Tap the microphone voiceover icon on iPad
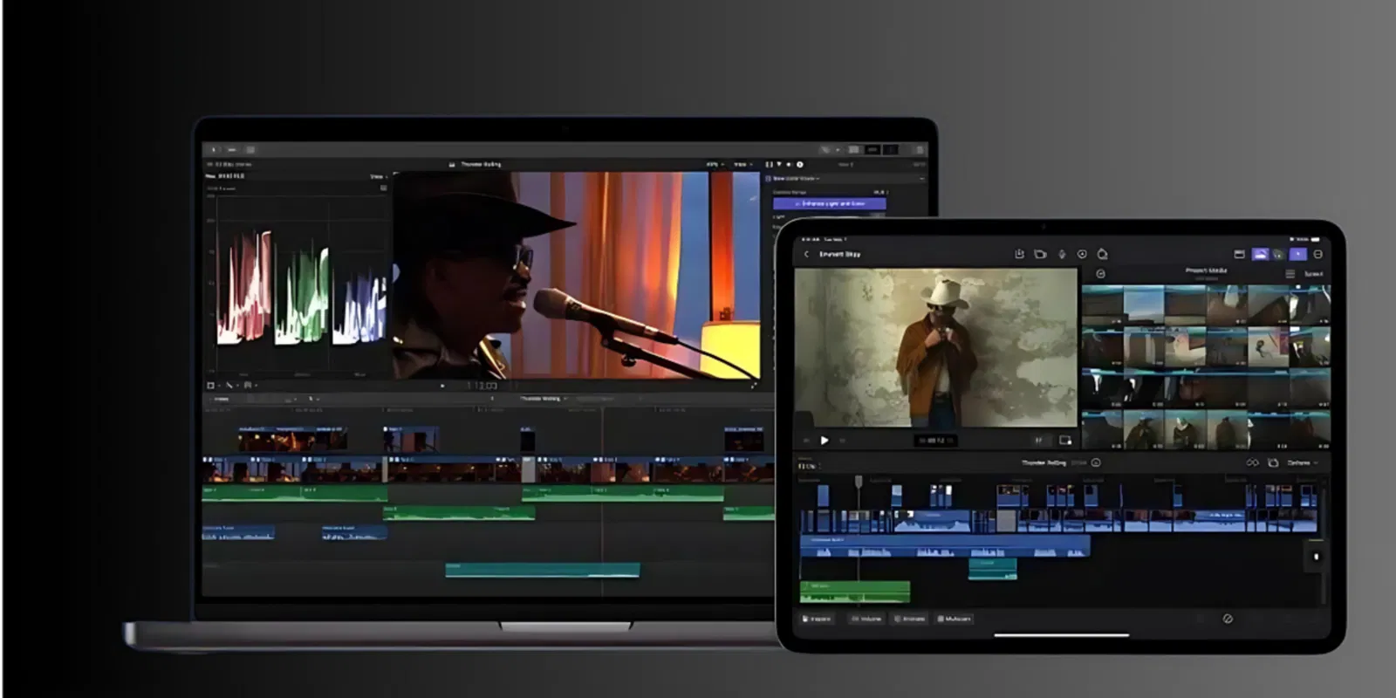 click(x=1062, y=254)
